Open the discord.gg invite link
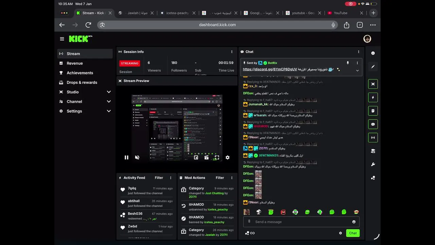The image size is (435, 245). (270, 69)
